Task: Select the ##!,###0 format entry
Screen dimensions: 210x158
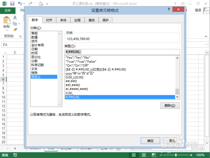Action: coord(120,85)
